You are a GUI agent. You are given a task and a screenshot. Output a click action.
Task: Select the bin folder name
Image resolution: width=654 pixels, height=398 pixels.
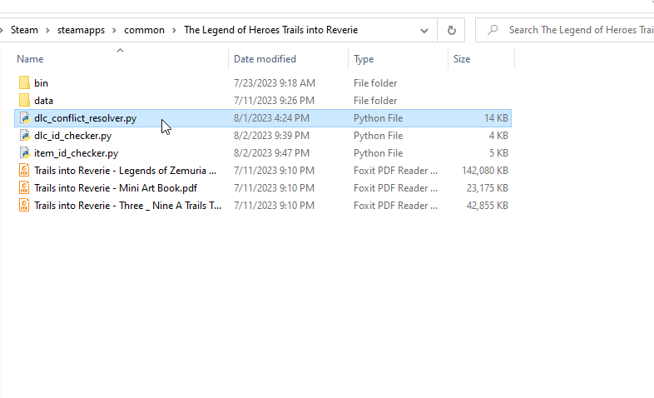click(41, 83)
